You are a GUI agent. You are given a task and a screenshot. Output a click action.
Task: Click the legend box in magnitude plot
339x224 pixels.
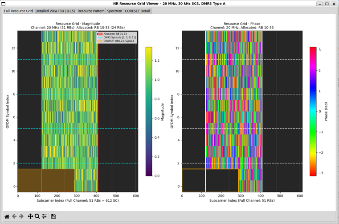(x=117, y=37)
